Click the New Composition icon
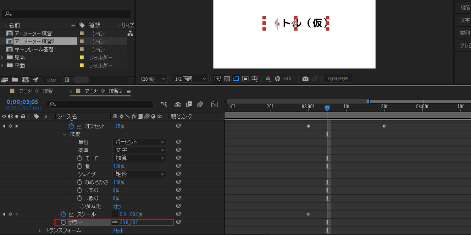 coord(25,80)
